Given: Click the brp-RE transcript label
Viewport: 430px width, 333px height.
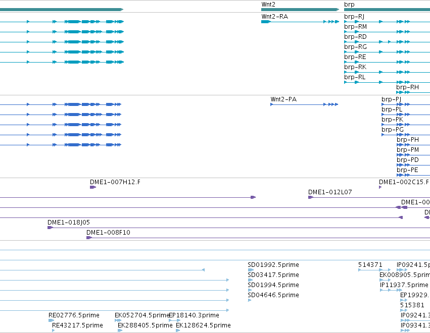Looking at the screenshot, I should (355, 57).
